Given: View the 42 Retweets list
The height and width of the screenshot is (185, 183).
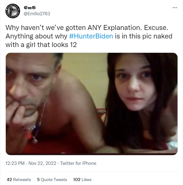Looking at the screenshot, I should point(19,180).
